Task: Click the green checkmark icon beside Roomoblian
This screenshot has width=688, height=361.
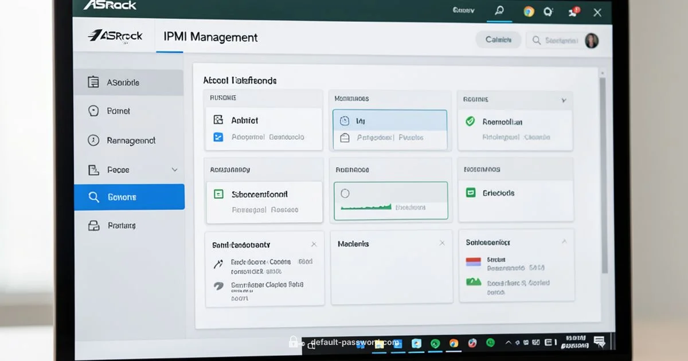Action: tap(471, 121)
